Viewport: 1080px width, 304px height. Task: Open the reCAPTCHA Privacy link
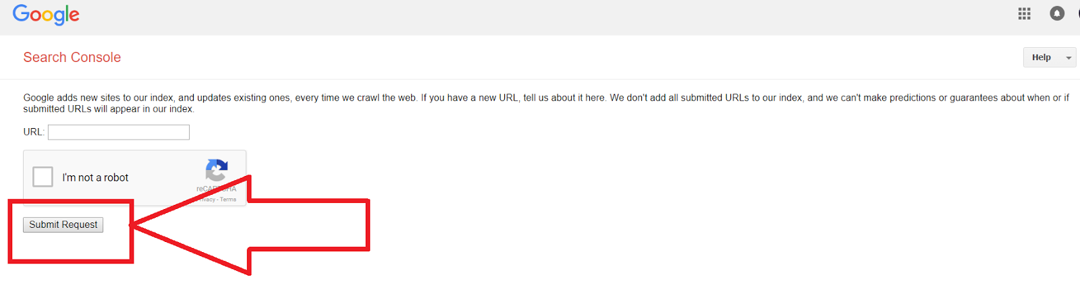pyautogui.click(x=207, y=200)
